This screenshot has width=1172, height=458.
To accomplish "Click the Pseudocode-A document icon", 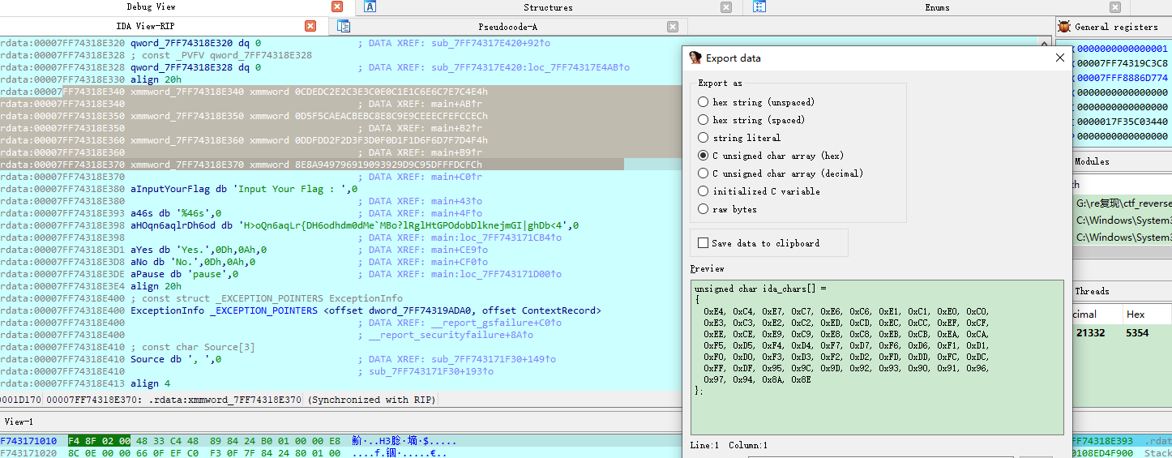I will [344, 26].
